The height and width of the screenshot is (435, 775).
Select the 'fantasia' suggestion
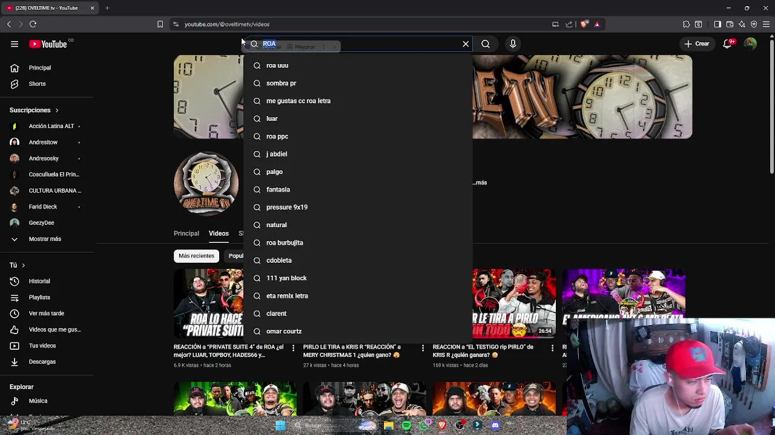tap(358, 189)
